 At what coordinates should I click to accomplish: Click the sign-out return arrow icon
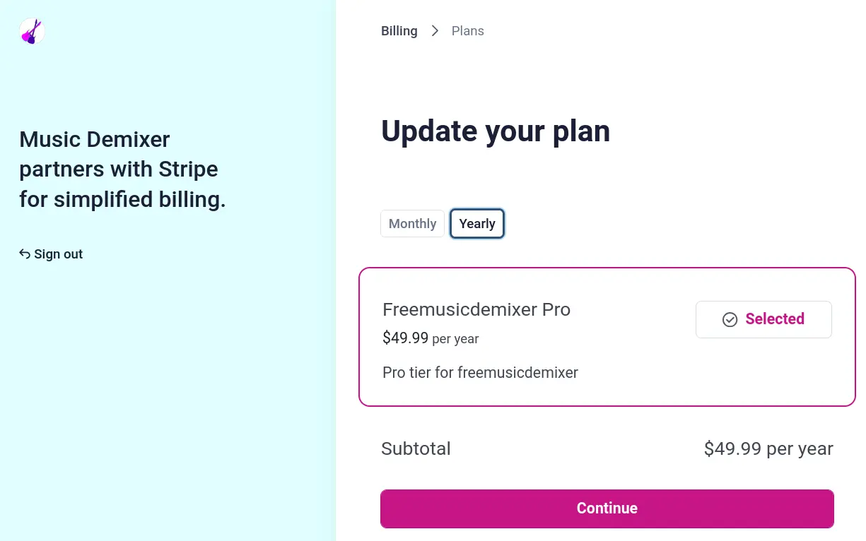click(24, 254)
